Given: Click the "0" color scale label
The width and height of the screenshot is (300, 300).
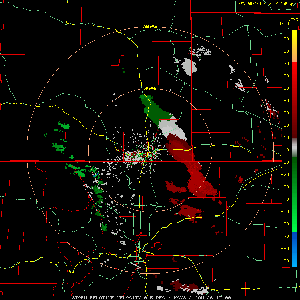Looking at the screenshot, I should pos(288,150).
